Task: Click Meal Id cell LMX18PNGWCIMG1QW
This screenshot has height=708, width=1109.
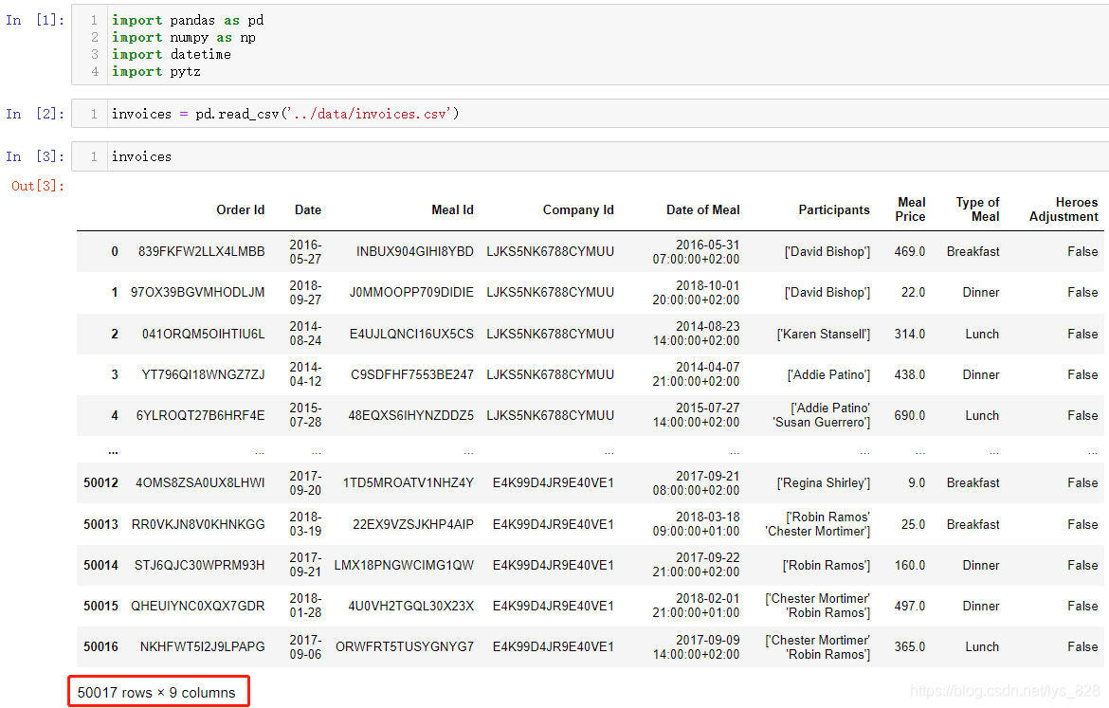Action: tap(404, 566)
